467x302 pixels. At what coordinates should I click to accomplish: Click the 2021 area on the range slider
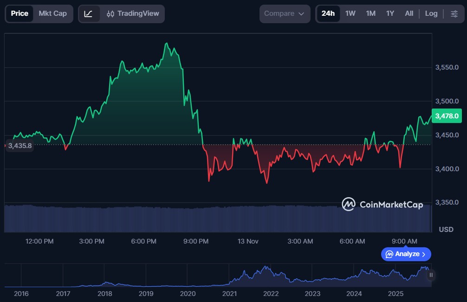pyautogui.click(x=230, y=278)
